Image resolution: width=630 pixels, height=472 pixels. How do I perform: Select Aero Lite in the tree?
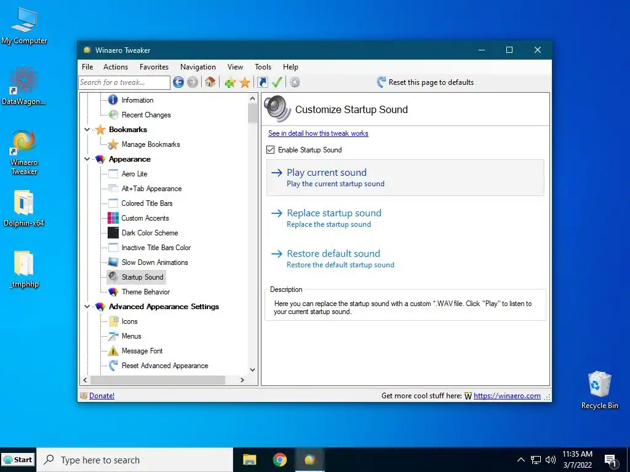pyautogui.click(x=135, y=174)
